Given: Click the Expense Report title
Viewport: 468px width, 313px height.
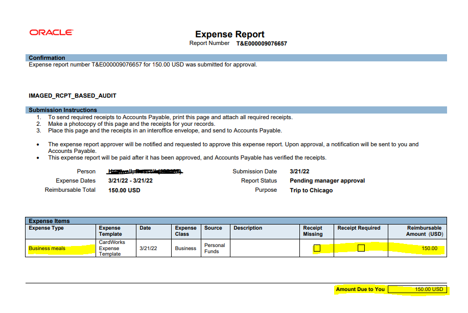Looking at the screenshot, I should [x=229, y=34].
